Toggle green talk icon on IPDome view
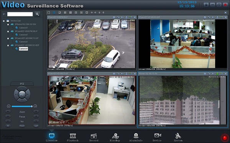Viewport: 230px width, 143px height. click(x=217, y=74)
